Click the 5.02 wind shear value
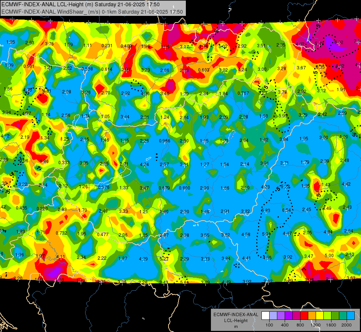Screen dimensions: 361x332 (223, 46)
